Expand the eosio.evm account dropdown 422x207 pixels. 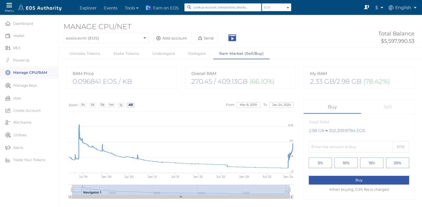pyautogui.click(x=106, y=38)
